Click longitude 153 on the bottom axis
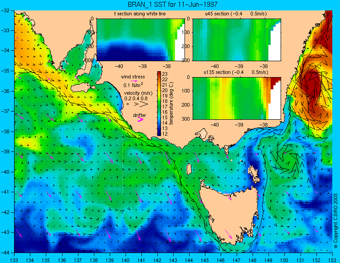This screenshot has height=263, width=340. click(x=332, y=260)
